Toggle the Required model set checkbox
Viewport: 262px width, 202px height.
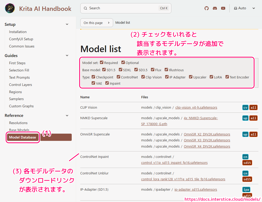tap(101, 62)
